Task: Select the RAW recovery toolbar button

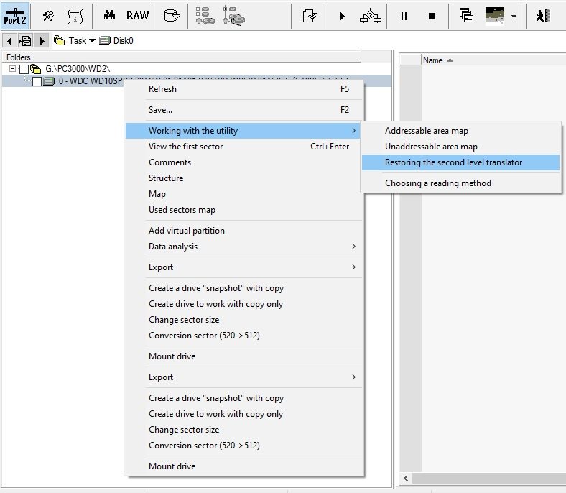Action: pos(138,16)
